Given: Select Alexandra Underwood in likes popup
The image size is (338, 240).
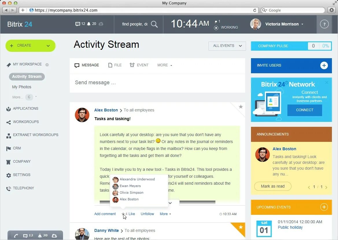Looking at the screenshot, I should (137, 179).
